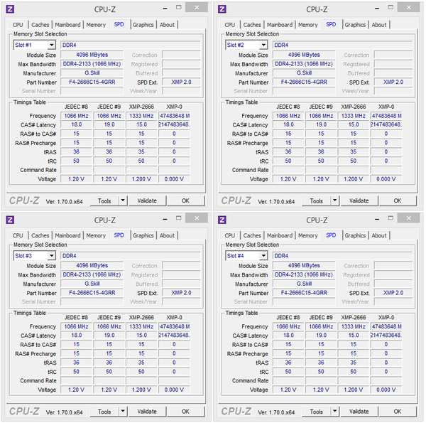This screenshot has height=423, width=426.
Task: Click Module Size field in Slot #3 window
Action: coord(92,265)
